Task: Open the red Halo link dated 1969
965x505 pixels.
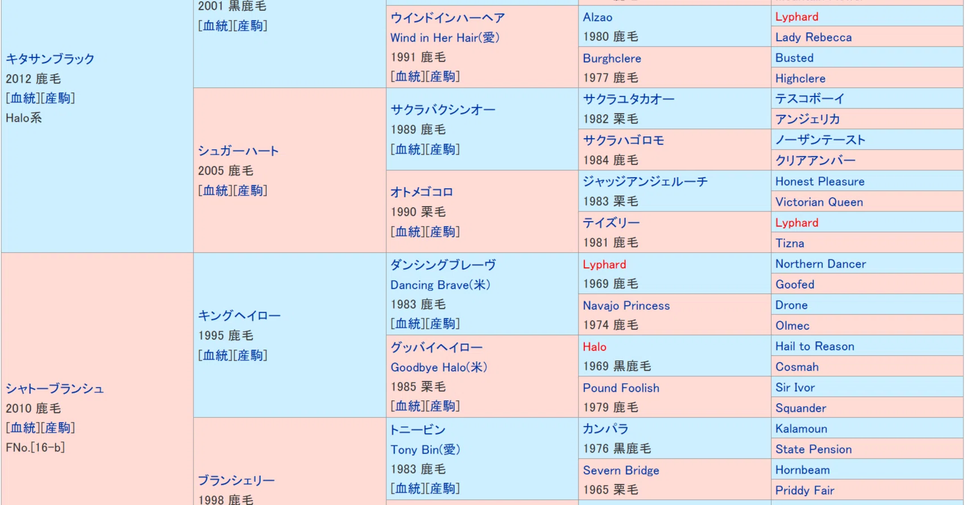Action: pos(594,347)
